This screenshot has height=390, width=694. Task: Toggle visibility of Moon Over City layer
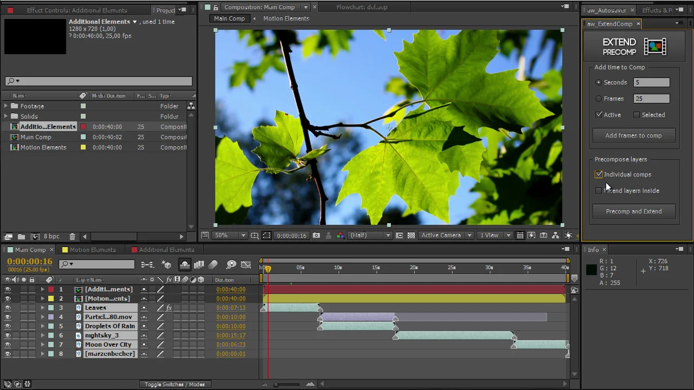pyautogui.click(x=8, y=344)
